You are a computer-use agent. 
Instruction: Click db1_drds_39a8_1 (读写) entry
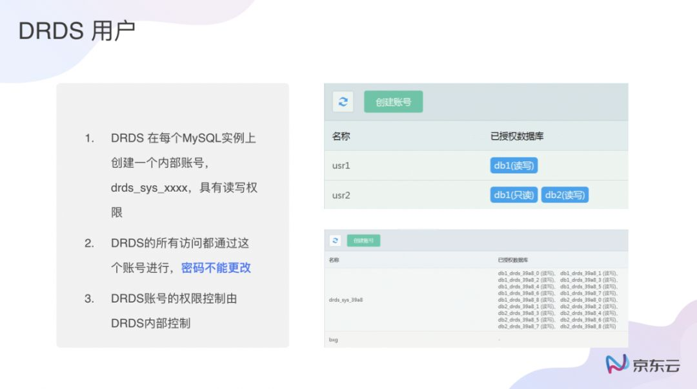click(589, 274)
